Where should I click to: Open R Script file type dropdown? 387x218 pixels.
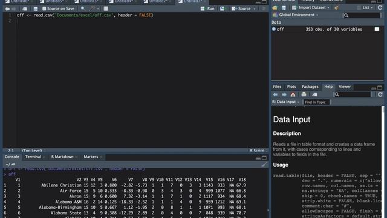[x=258, y=150]
